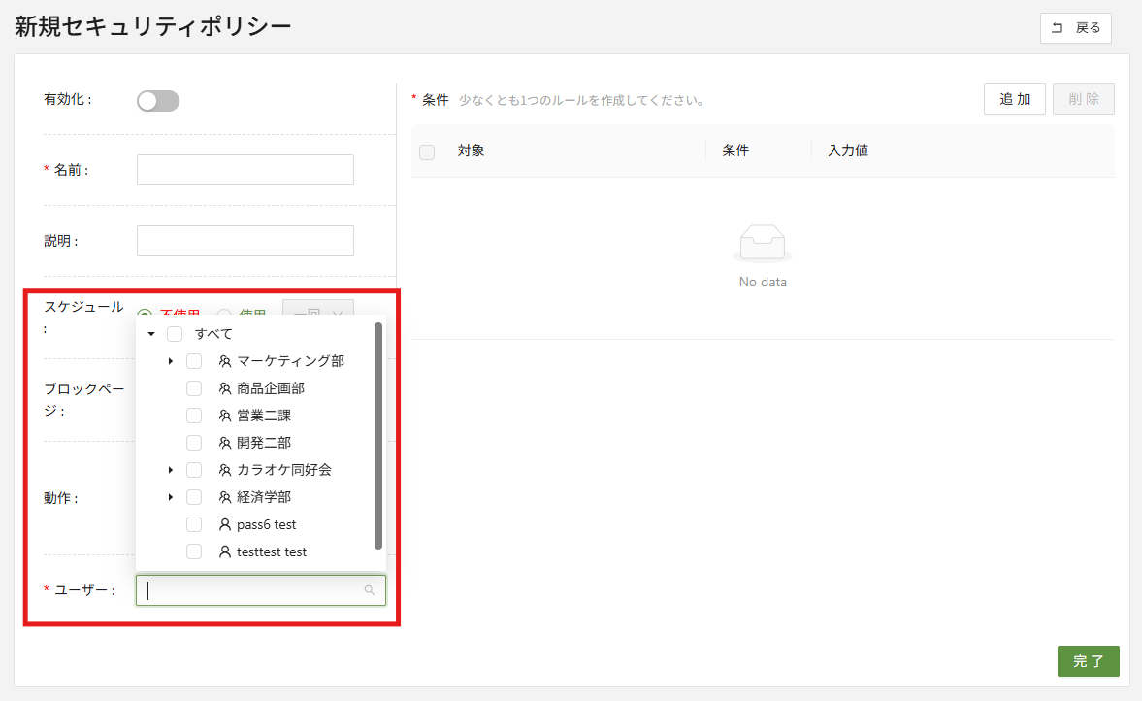Image resolution: width=1142 pixels, height=701 pixels.
Task: Click the green 完了 button
Action: 1088,661
